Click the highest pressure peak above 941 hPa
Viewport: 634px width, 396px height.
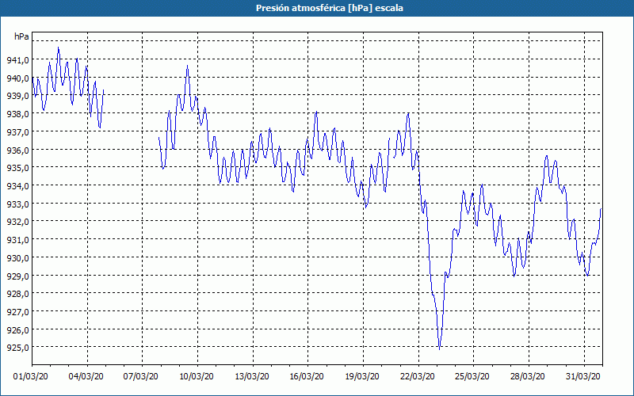58,48
